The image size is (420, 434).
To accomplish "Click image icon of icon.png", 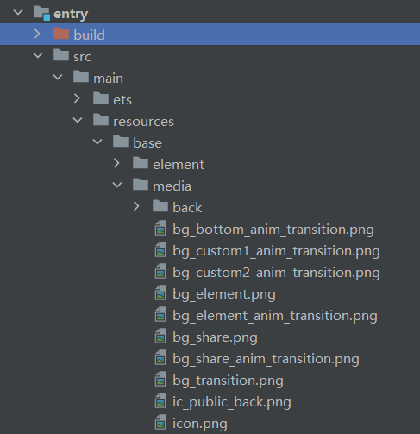I will pyautogui.click(x=160, y=422).
